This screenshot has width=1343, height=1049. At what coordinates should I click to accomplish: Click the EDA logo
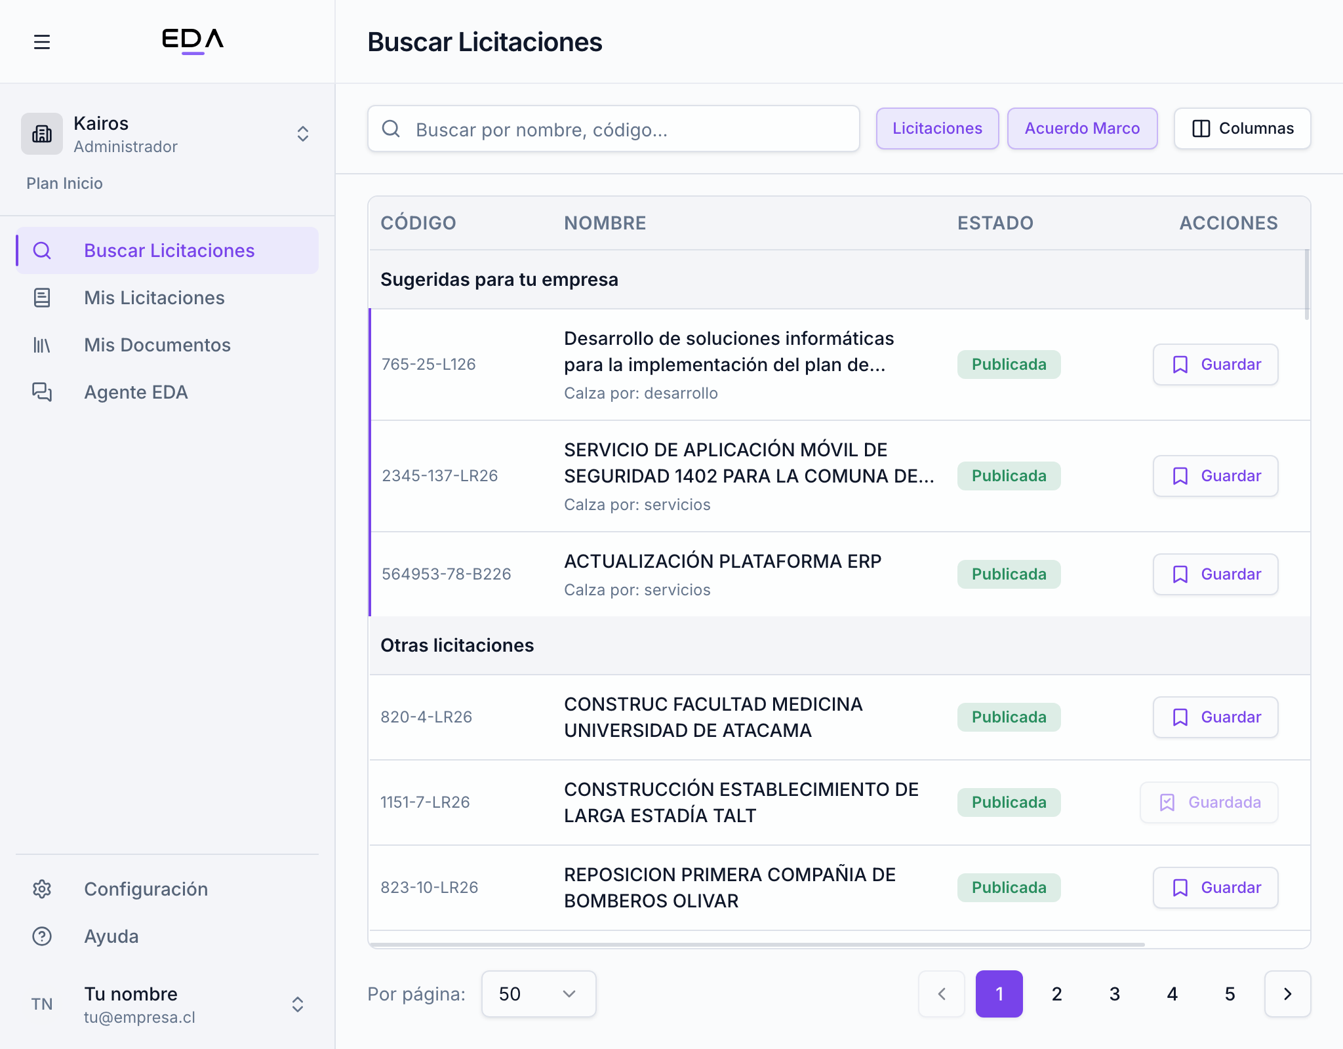[193, 41]
